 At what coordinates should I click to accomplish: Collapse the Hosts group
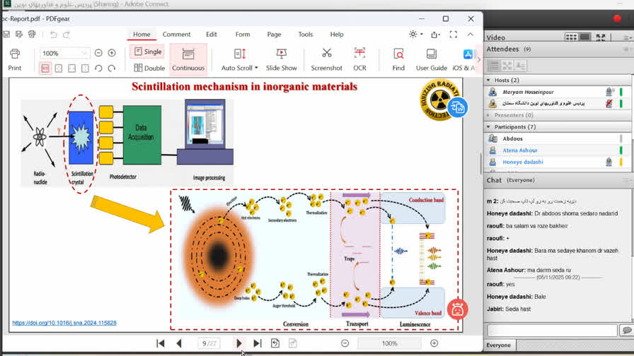click(488, 81)
